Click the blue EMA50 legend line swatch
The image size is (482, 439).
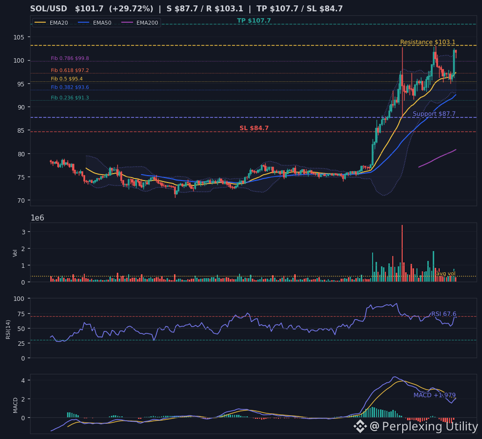coord(84,23)
